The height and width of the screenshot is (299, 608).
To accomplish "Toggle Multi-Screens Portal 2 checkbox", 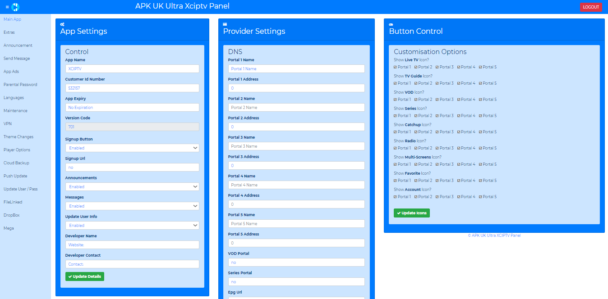I will (416, 164).
